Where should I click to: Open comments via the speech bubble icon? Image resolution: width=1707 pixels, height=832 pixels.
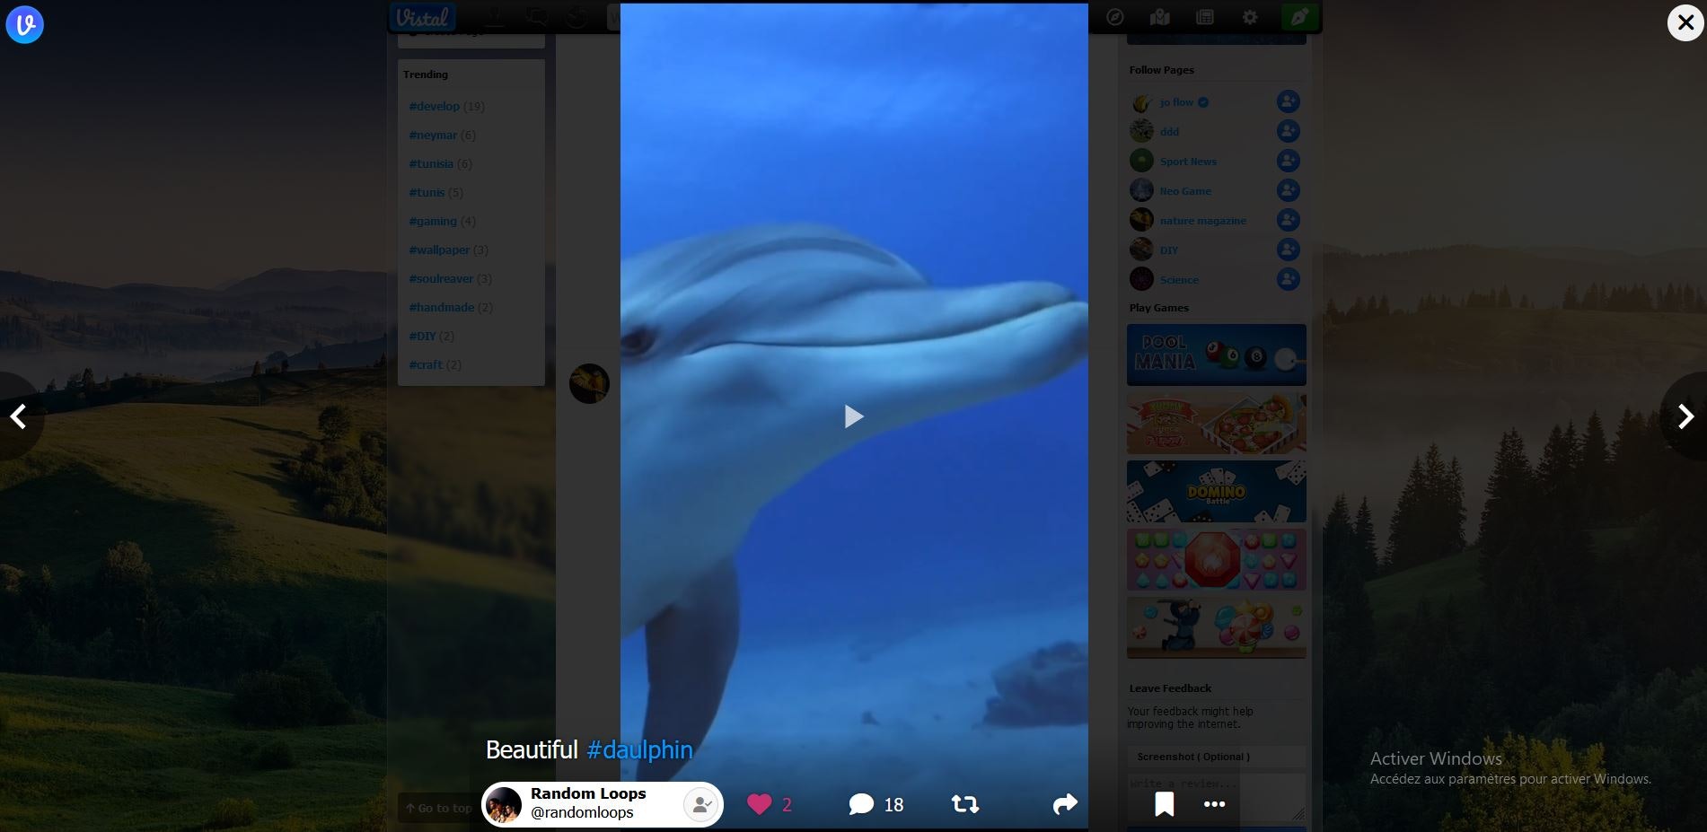861,804
